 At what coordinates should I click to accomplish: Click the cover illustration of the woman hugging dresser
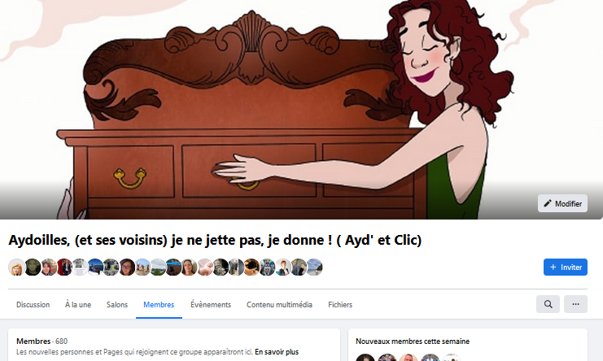click(301, 110)
